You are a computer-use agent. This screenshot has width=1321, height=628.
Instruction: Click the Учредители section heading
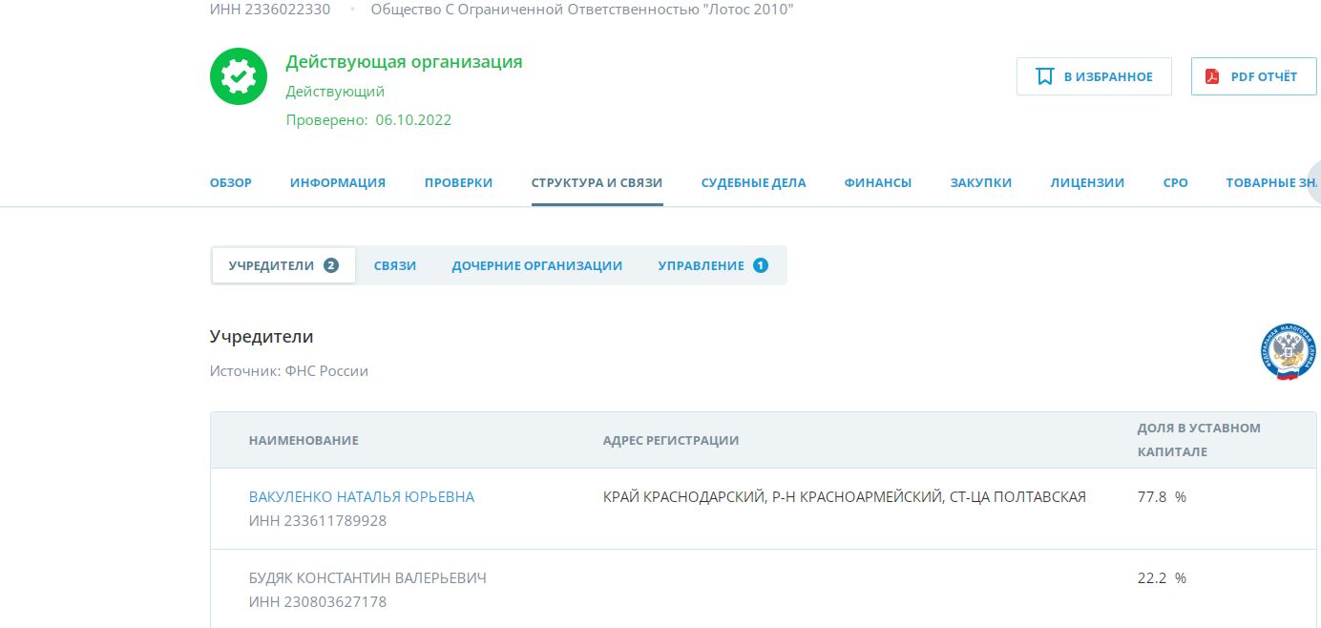262,337
